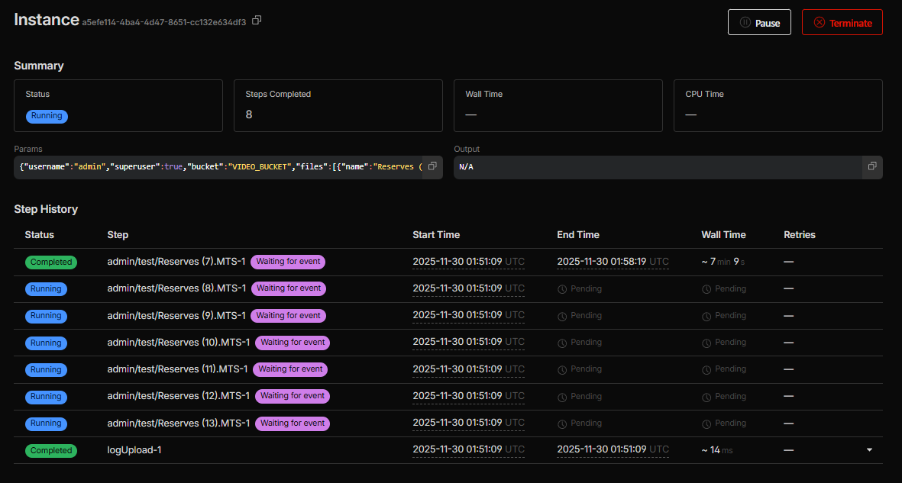Click Pending end time clock icon for Reserves (8)
Screen dimensions: 902x483
tap(562, 289)
